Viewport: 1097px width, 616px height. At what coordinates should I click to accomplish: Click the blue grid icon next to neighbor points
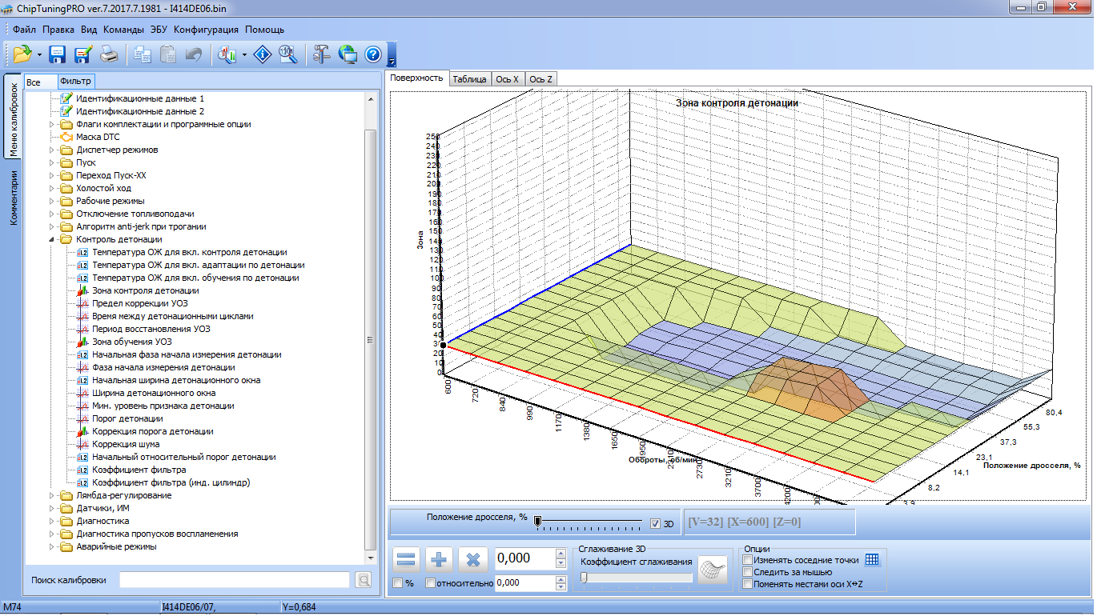pyautogui.click(x=872, y=560)
